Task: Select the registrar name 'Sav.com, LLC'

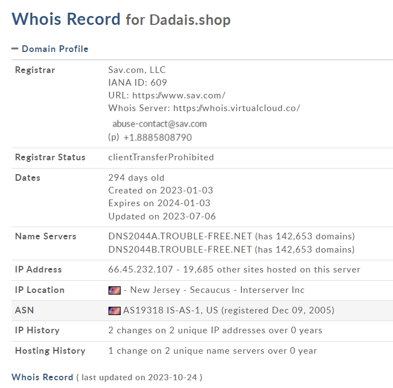Action: [137, 70]
